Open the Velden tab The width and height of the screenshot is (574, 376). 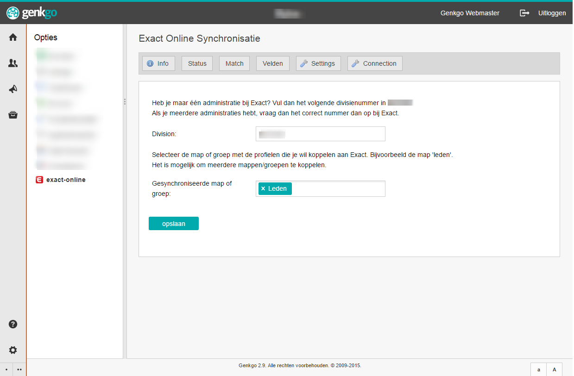(273, 63)
